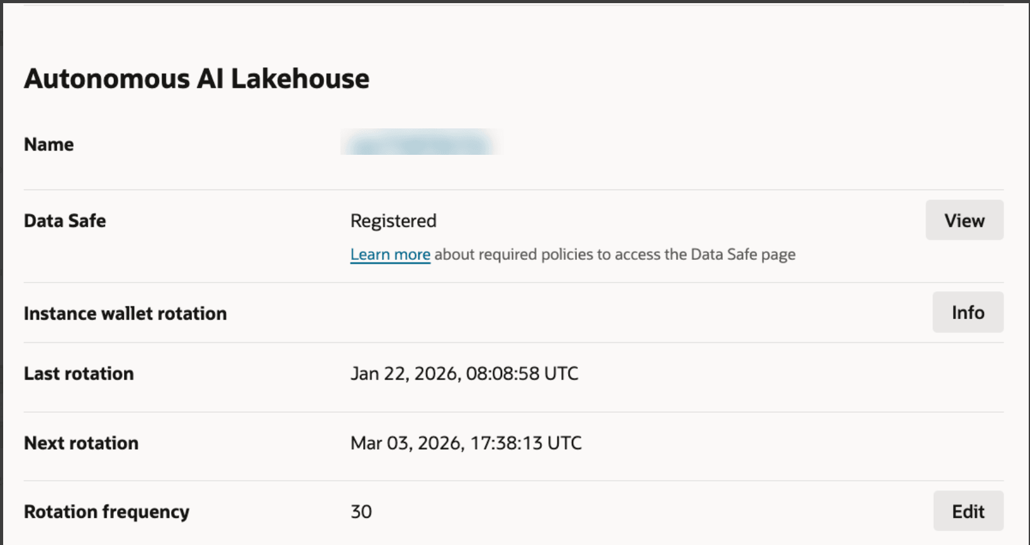Click the Data Safe label
Image resolution: width=1030 pixels, height=545 pixels.
65,221
